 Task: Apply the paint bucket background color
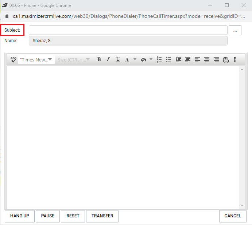(143, 60)
